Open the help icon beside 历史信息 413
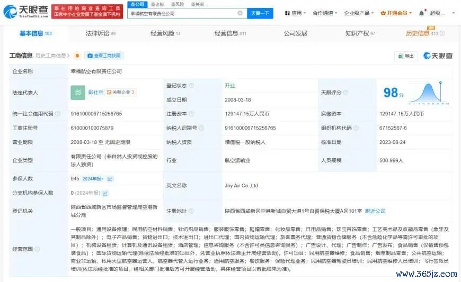The image size is (461, 282). [x=442, y=33]
